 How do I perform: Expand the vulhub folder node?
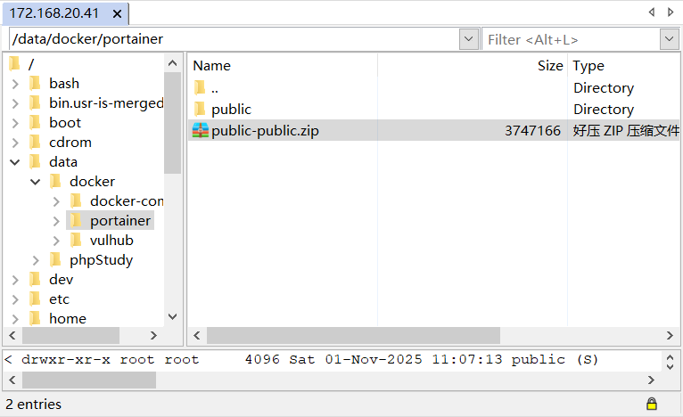(56, 241)
